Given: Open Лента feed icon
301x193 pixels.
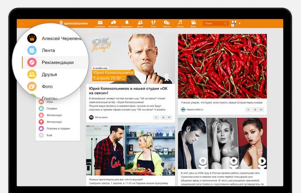Looking at the screenshot, I should [x=32, y=50].
